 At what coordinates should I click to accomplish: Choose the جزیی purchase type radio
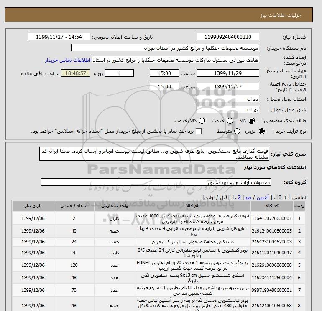(262, 131)
